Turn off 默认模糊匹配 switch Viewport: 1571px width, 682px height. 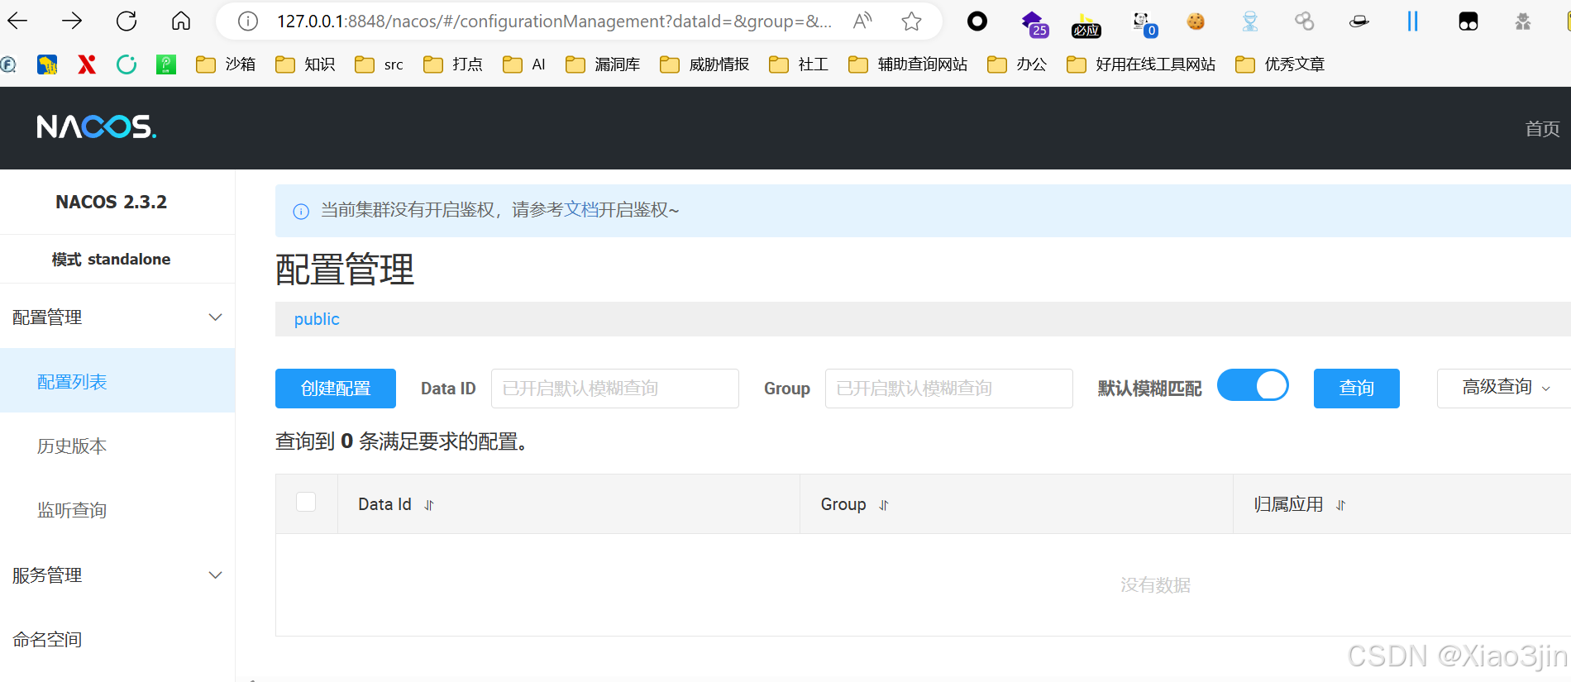click(1253, 385)
